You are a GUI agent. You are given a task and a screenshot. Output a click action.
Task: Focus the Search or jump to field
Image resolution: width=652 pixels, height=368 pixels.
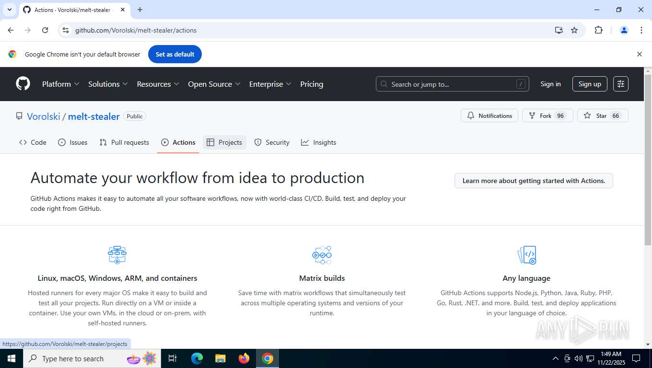453,84
